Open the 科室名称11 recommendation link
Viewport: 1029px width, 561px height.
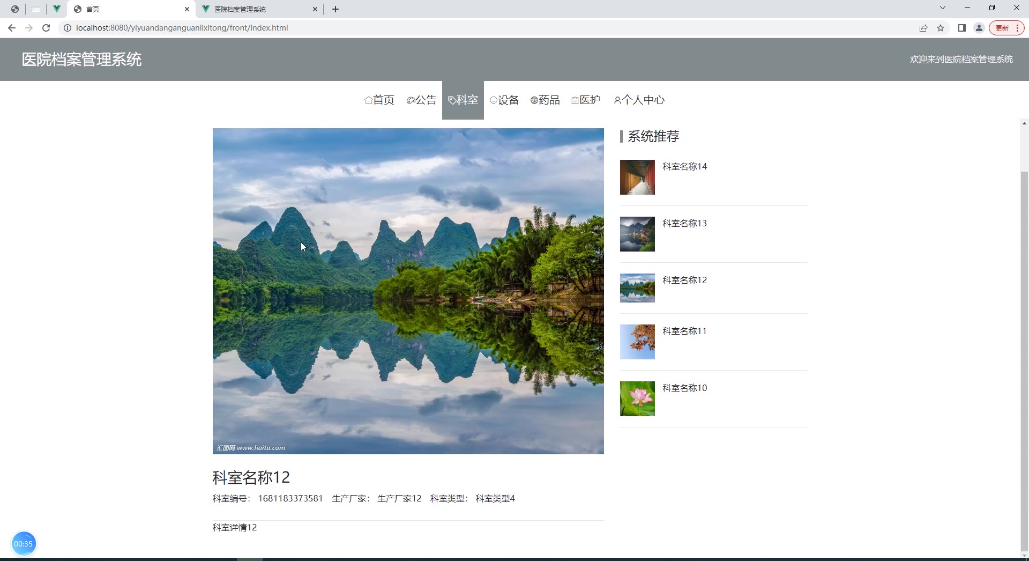[684, 331]
